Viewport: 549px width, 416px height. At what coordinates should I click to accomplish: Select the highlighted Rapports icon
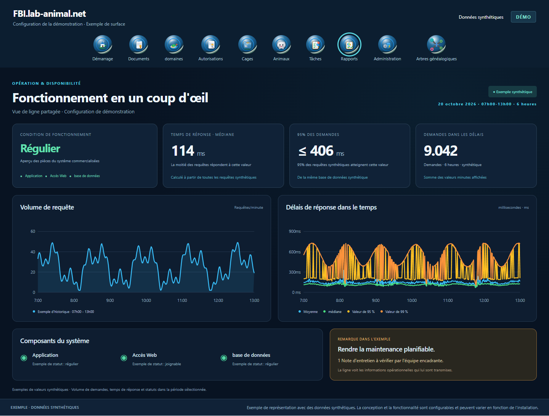[x=349, y=45]
